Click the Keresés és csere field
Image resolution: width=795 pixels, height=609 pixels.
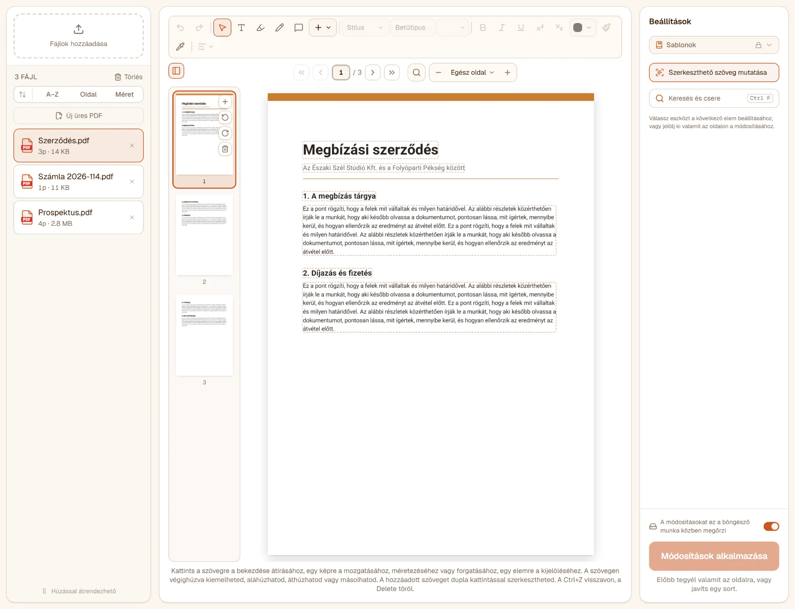[x=714, y=98]
